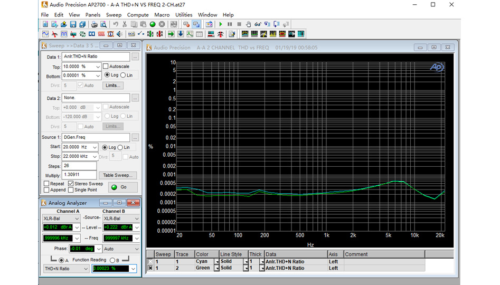The height and width of the screenshot is (285, 500).
Task: Toggle the Repeat checkbox
Action: pos(46,184)
